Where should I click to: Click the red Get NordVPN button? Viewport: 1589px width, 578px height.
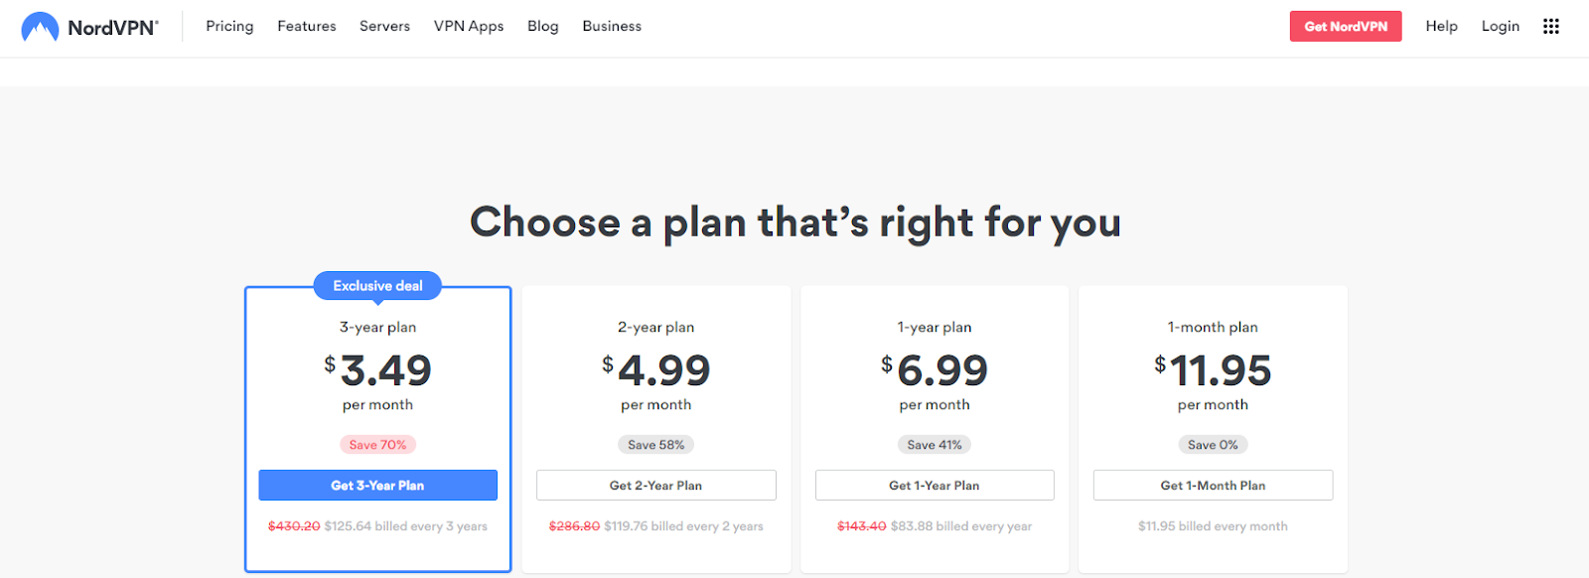(x=1346, y=26)
